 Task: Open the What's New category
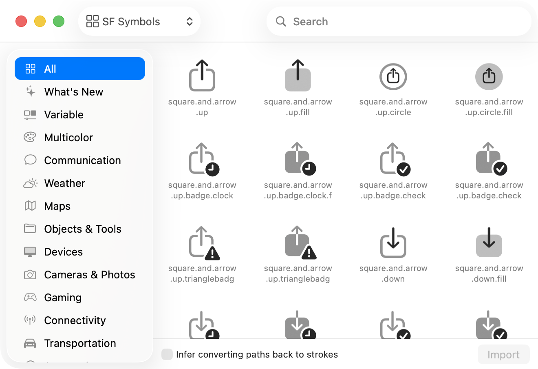point(80,91)
